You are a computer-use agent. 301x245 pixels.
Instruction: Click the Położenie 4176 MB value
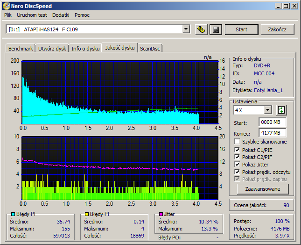click(x=280, y=229)
